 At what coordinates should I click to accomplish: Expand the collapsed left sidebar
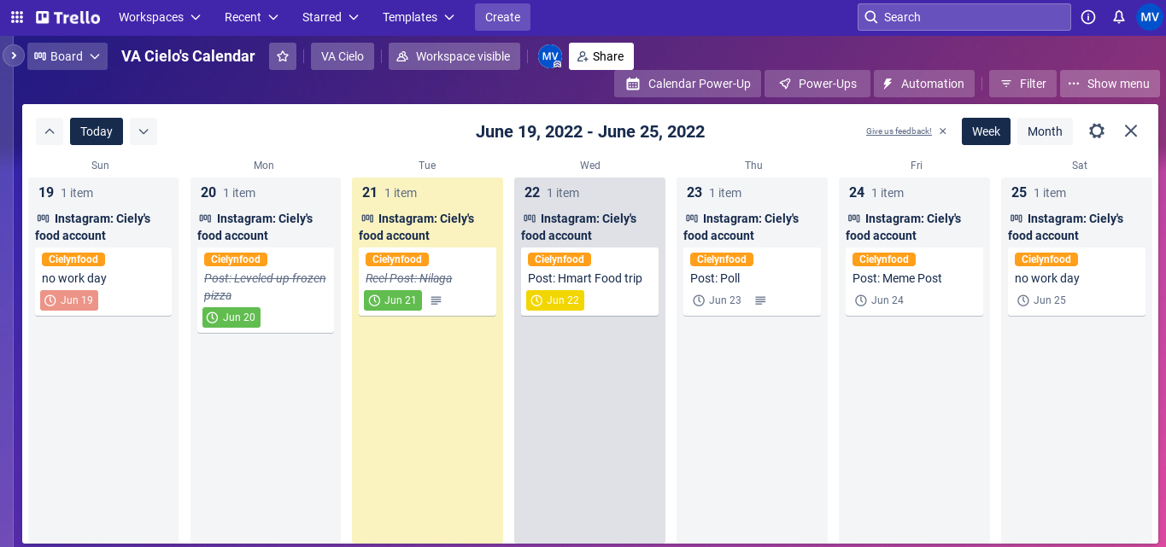(x=14, y=55)
